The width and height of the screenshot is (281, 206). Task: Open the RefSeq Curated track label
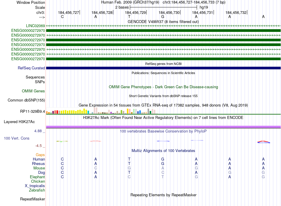coord(31,68)
